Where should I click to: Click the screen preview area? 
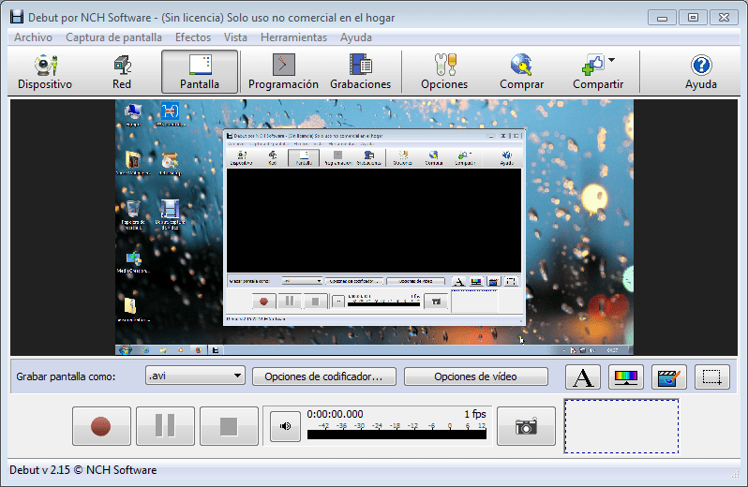coord(374,228)
